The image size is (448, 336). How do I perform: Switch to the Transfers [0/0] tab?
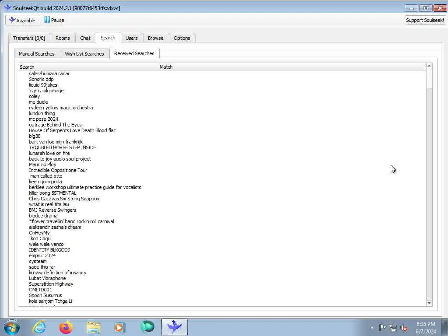click(x=29, y=38)
